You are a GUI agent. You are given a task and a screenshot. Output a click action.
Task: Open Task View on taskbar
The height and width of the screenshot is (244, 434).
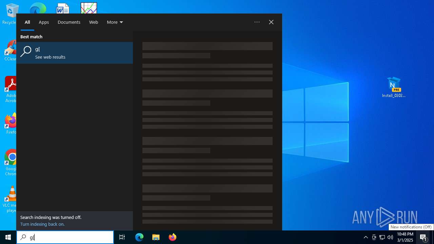pyautogui.click(x=122, y=237)
